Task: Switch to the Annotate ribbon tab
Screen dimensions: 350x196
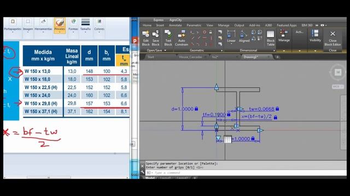Action: (x=175, y=26)
